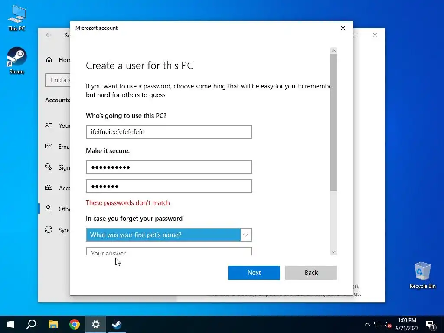The width and height of the screenshot is (444, 333).
Task: Open the Steam desktop shortcut
Action: 17,60
